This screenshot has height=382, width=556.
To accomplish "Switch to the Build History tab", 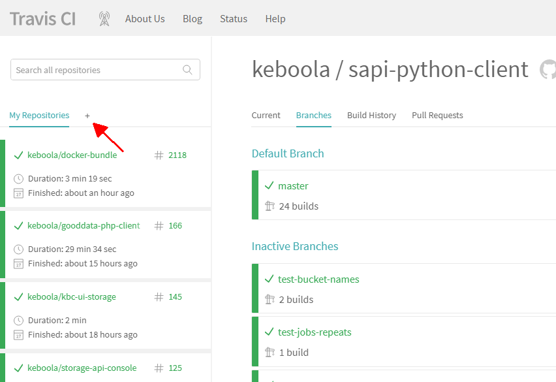I will (x=371, y=116).
